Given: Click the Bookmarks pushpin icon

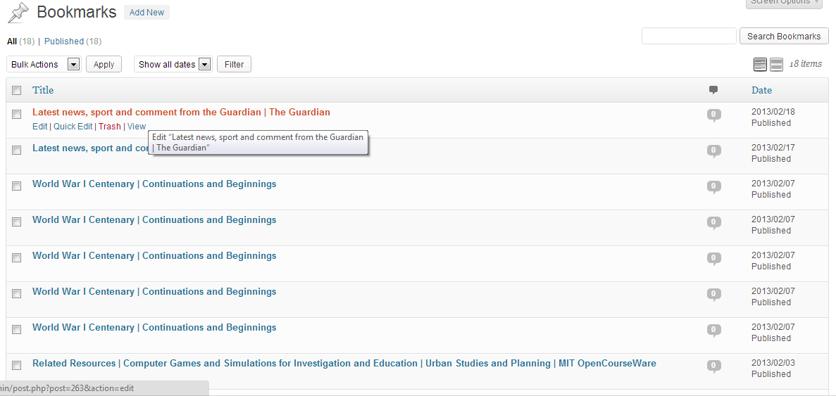Looking at the screenshot, I should (18, 13).
